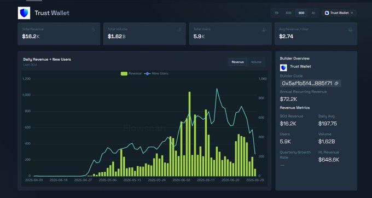
Task: Click the Trust Wallet shield logo in header
Action: point(24,13)
